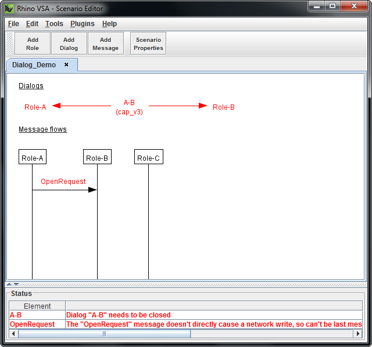Screen dimensions: 372x347
Task: Open the Edit menu
Action: pos(32,24)
